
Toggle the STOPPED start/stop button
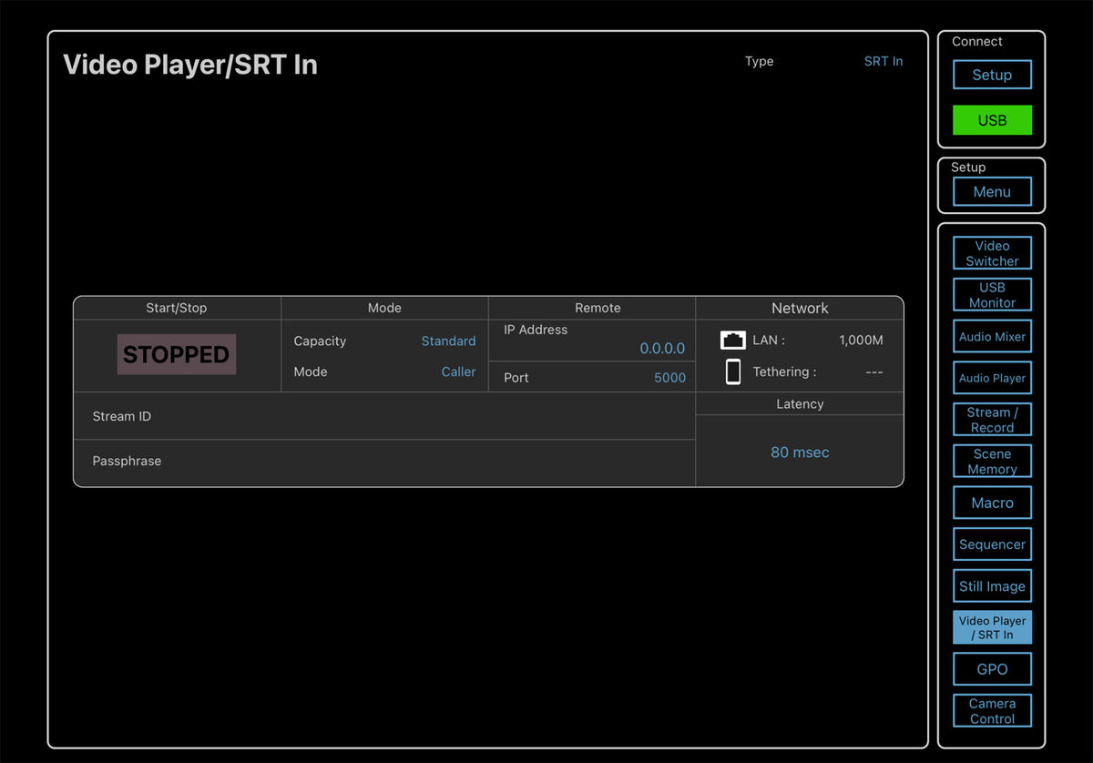[177, 354]
